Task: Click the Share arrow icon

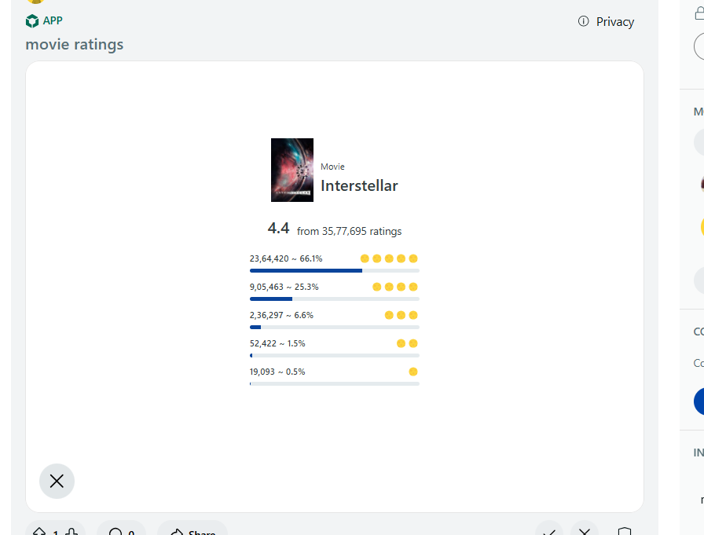Action: pos(179,531)
